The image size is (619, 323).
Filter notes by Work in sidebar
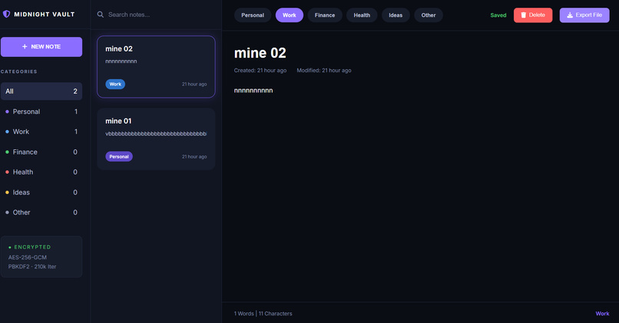[41, 132]
